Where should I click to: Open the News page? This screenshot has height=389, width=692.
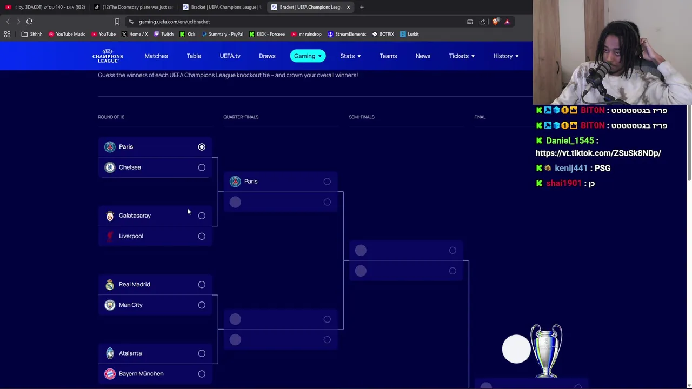423,56
